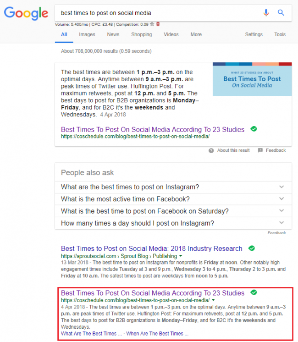The width and height of the screenshot is (298, 342).
Task: Click the featured snippet coschedule.com URL
Action: pos(135,137)
